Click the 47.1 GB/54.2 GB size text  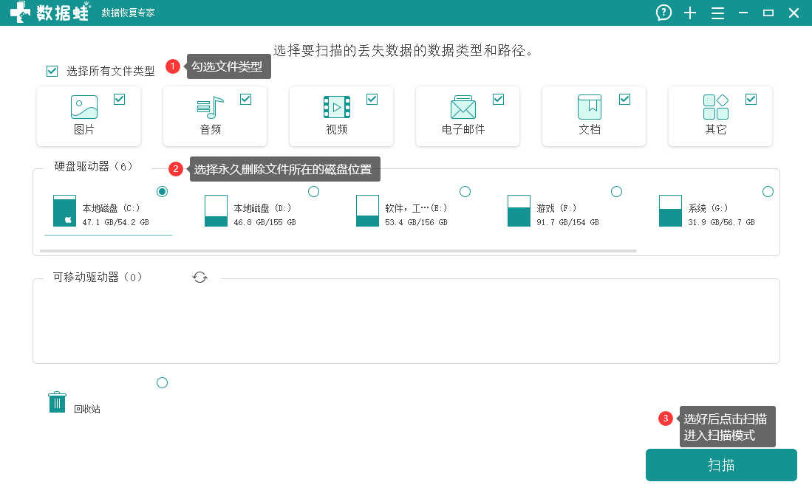(115, 222)
